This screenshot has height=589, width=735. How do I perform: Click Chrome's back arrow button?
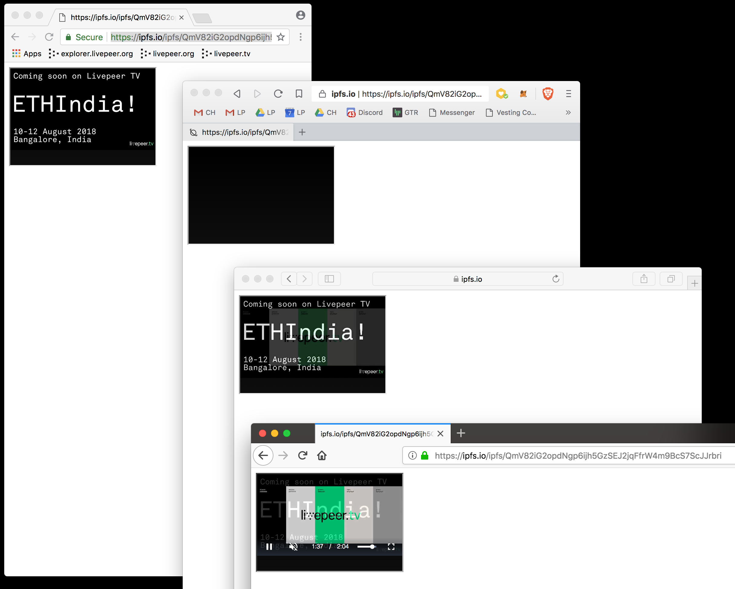click(15, 37)
